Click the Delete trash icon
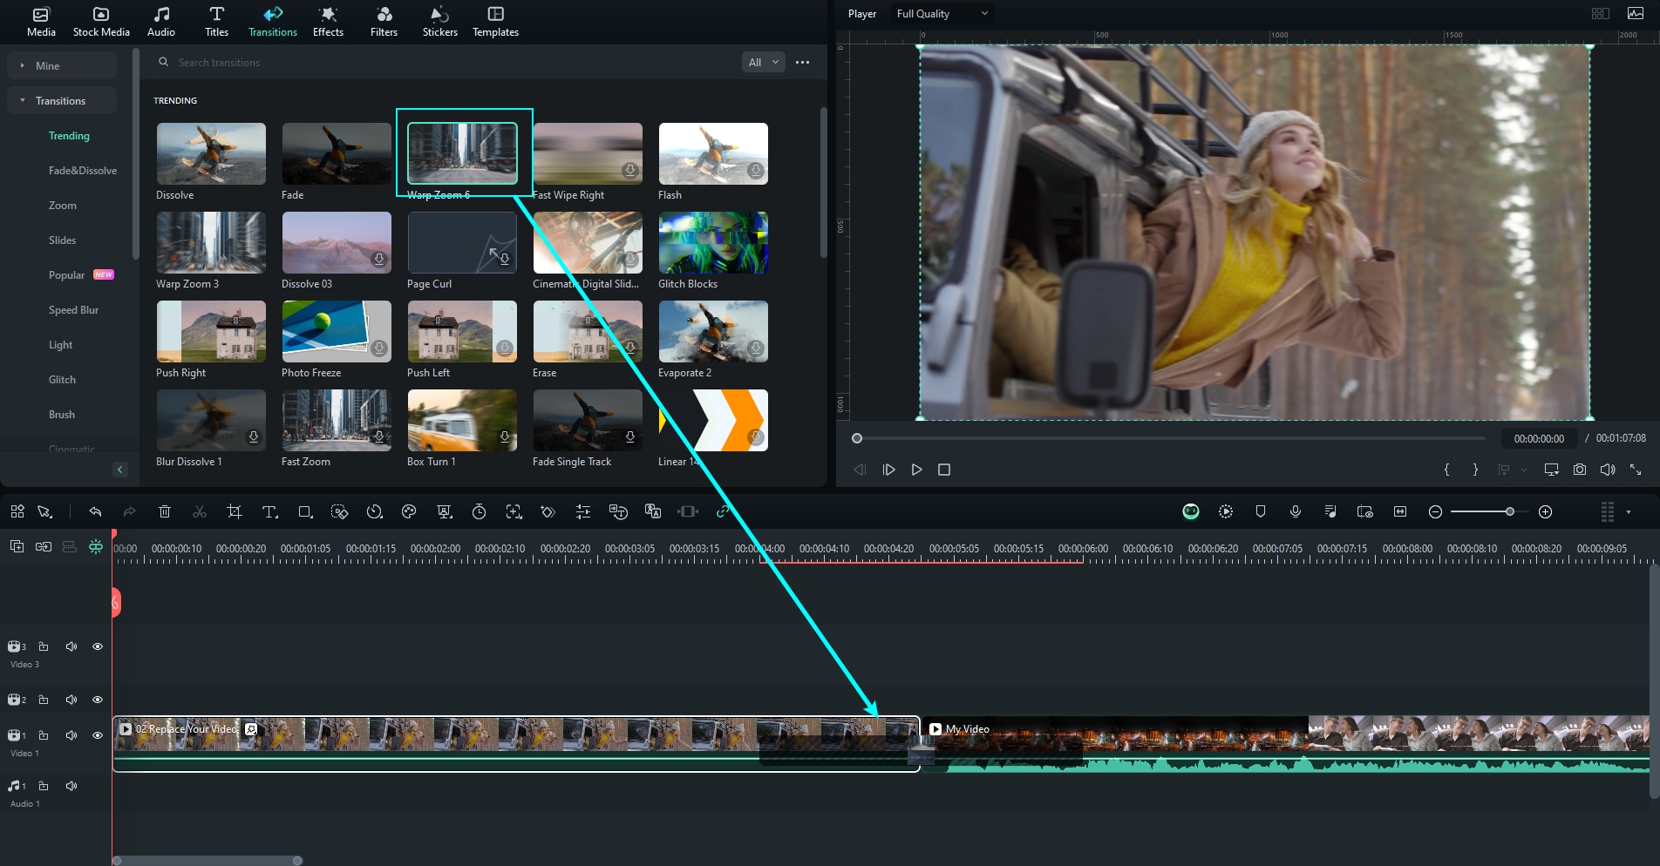Viewport: 1660px width, 866px height. pos(165,512)
